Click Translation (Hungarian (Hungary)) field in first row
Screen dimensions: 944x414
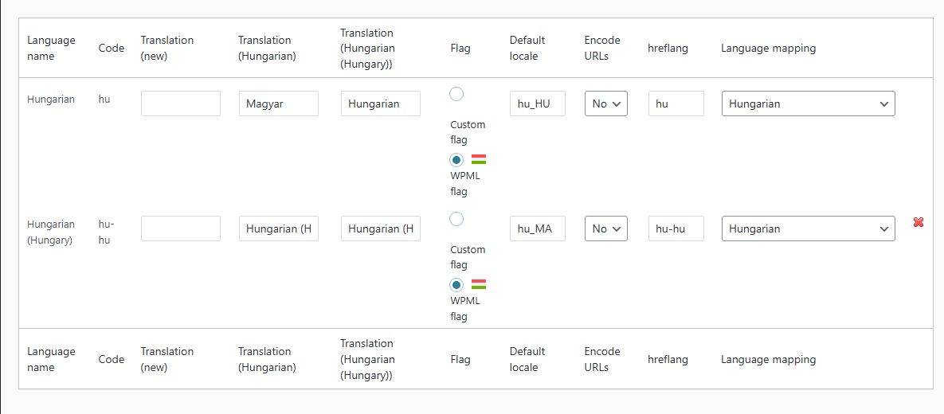(x=381, y=103)
